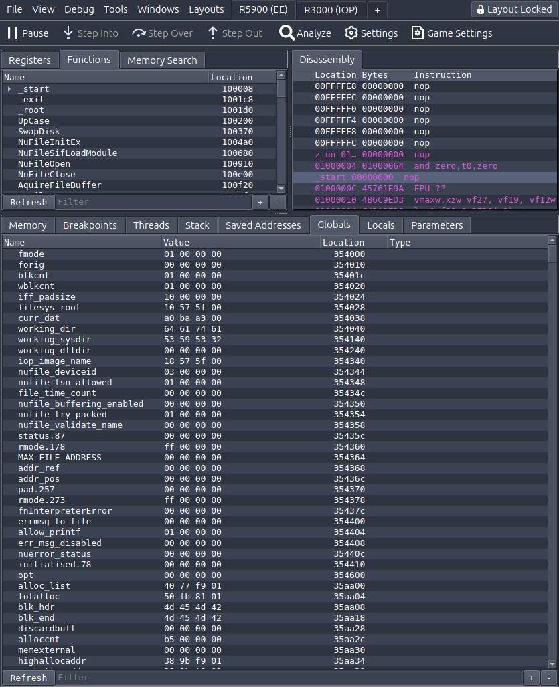Switch to the R5900 (EE) layout tab
Viewport: 559px width, 687px height.
[x=263, y=10]
